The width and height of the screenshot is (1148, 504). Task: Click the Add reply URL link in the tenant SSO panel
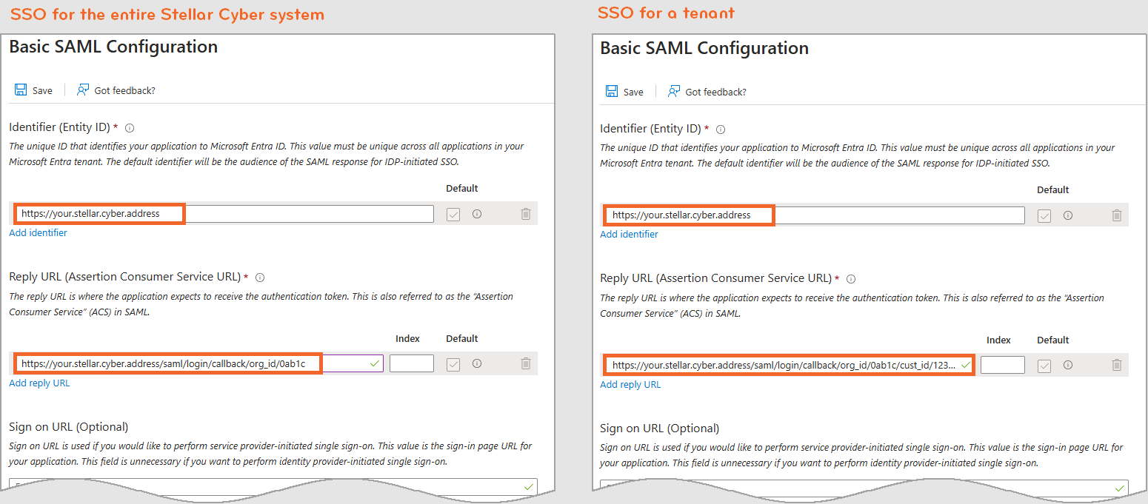tap(630, 385)
